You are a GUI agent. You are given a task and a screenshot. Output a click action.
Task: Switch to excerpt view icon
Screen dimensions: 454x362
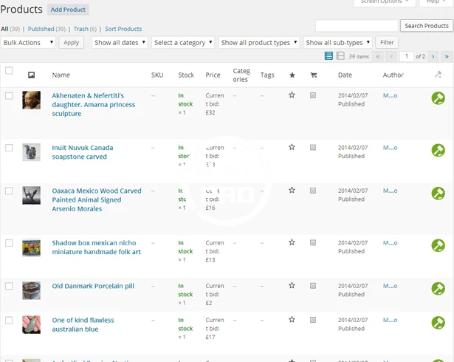pyautogui.click(x=340, y=56)
